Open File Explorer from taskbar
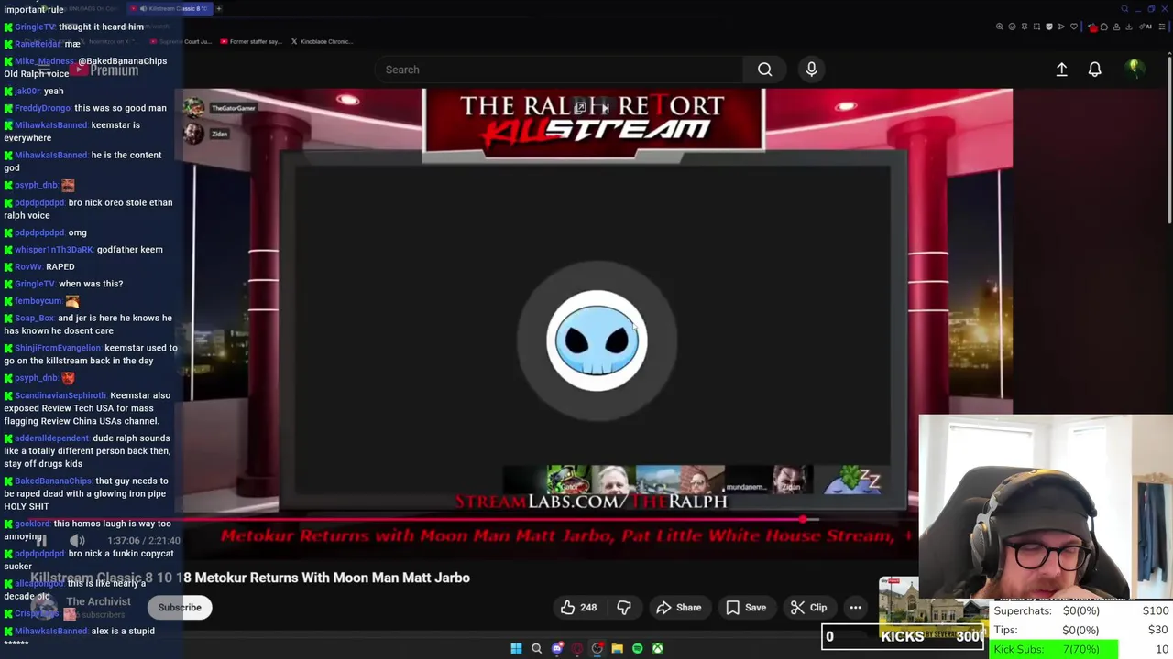Screen dimensions: 1173x659 tap(617, 648)
